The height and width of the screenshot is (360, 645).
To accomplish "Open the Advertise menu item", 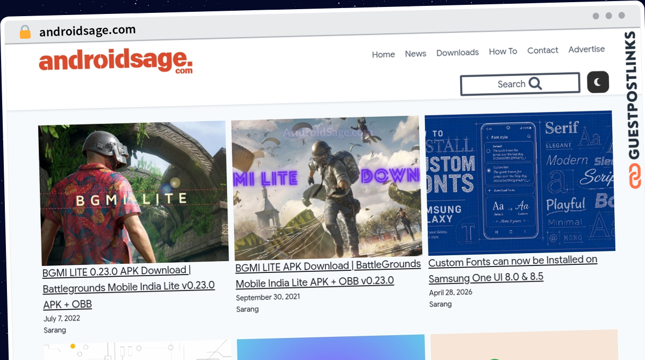I will tap(586, 49).
